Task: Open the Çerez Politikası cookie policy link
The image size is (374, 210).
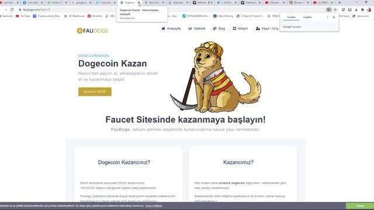Action: [154, 206]
